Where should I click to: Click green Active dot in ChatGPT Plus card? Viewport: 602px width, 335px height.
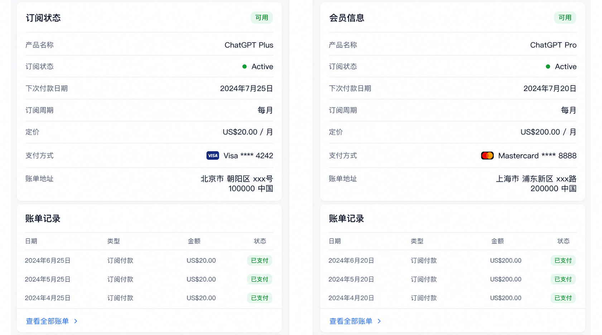click(x=245, y=67)
